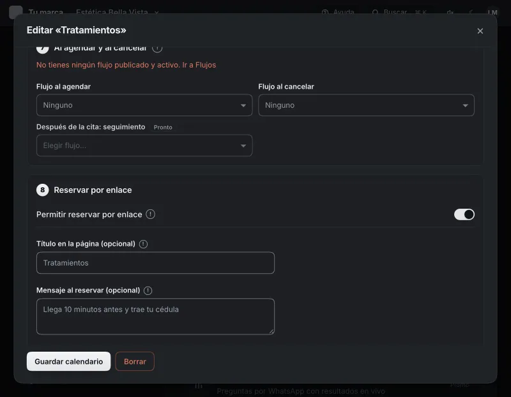
Task: Open the Estética Bella Vista workspace switcher
Action: pos(118,12)
